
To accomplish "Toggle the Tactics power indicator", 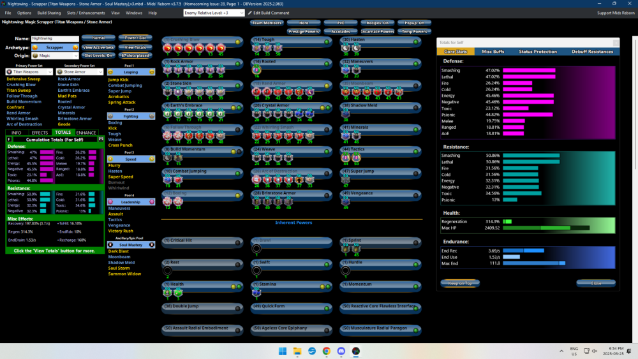I will (x=416, y=152).
